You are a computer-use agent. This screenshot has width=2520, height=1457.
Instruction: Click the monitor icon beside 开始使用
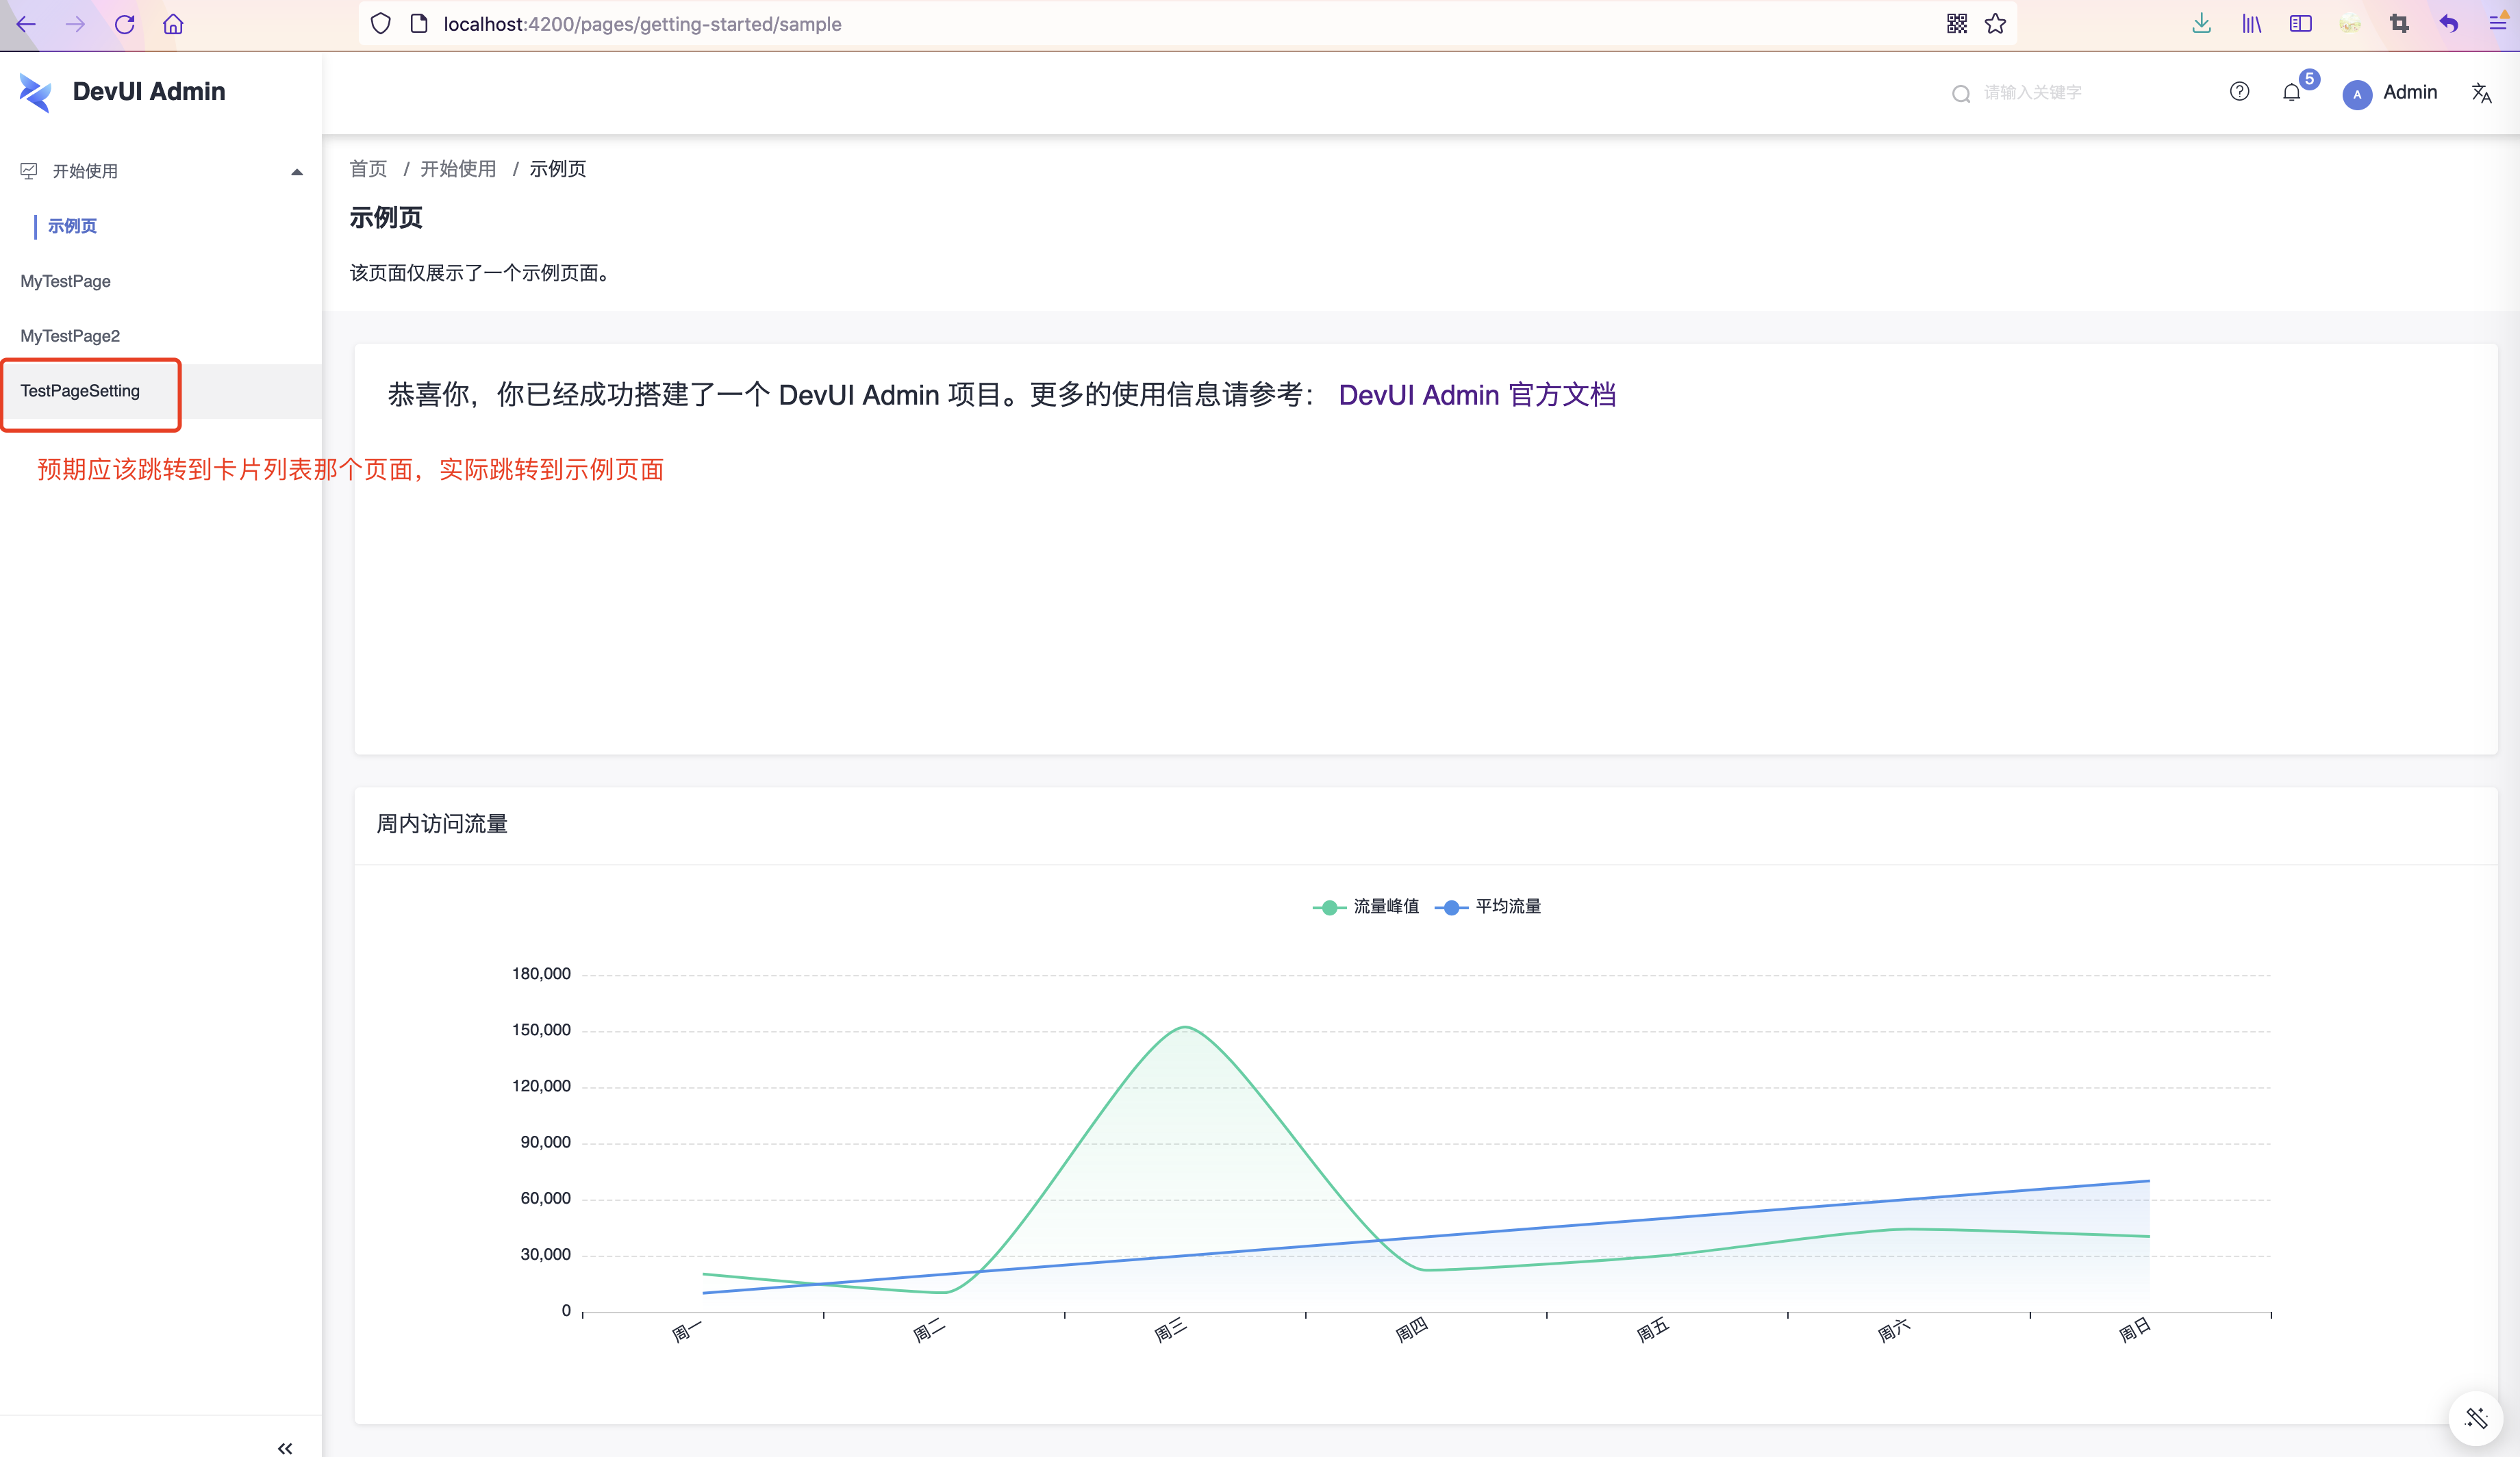29,171
